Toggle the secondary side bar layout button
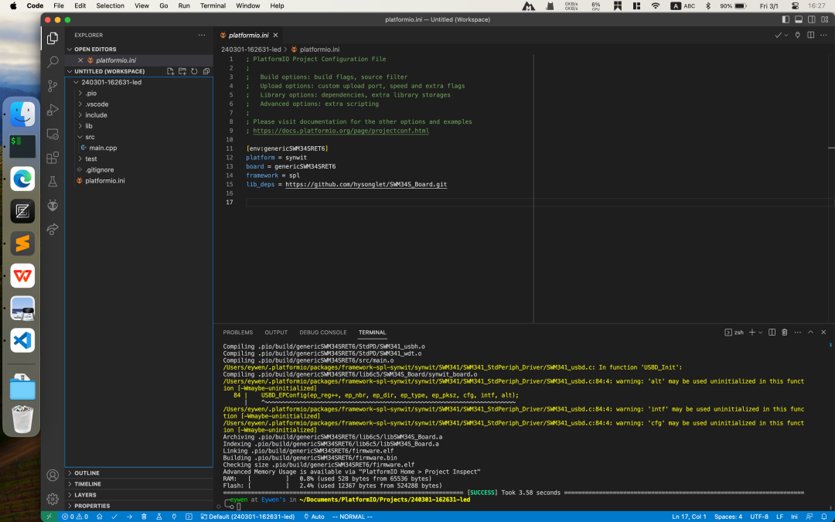Screen dimensions: 835x522 coord(810,19)
